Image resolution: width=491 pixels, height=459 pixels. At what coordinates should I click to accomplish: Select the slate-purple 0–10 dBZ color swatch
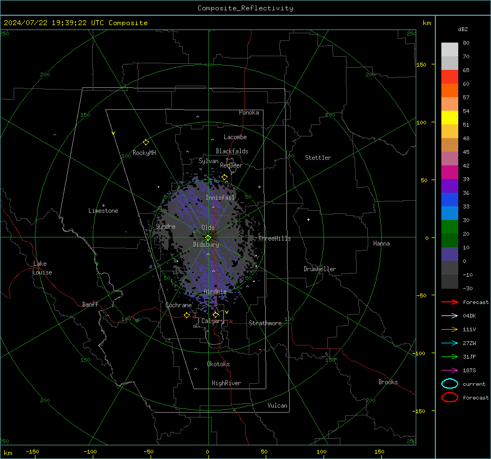(450, 254)
